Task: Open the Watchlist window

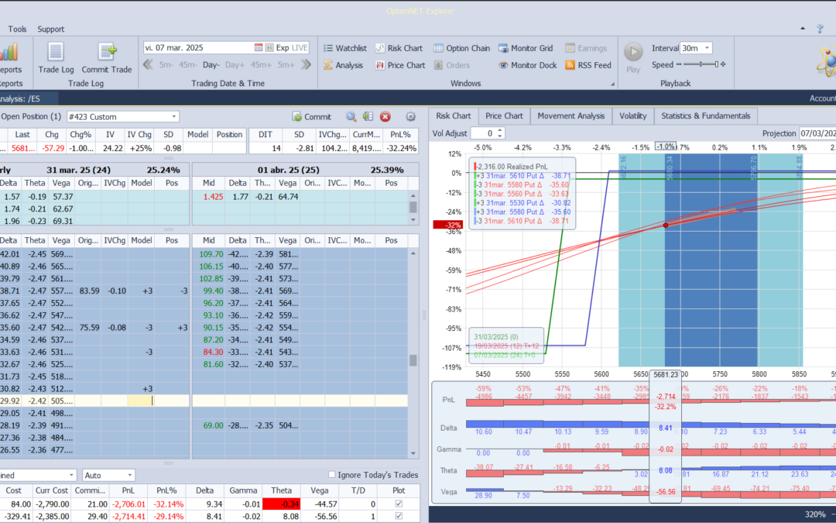Action: pos(345,48)
